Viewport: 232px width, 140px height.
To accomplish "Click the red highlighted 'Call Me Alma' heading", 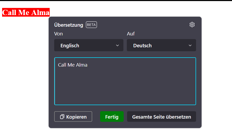I will (x=26, y=12).
